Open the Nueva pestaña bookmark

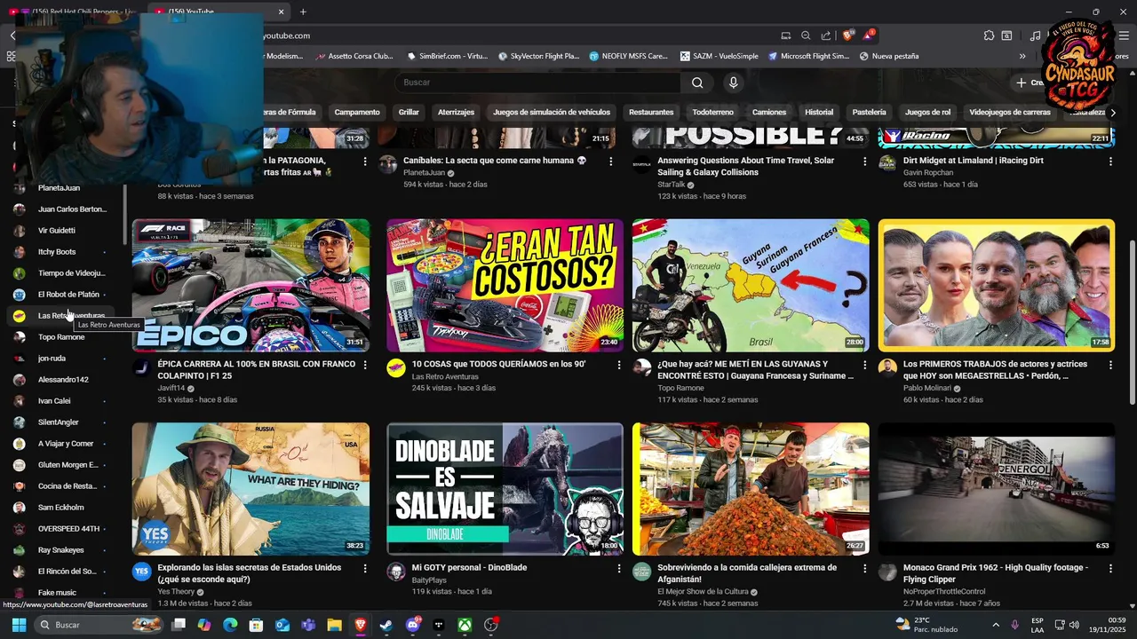tap(889, 56)
